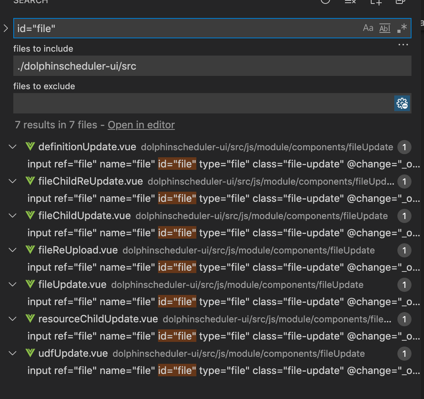Click Vue icon beside resourceChildUpdate.vue
The height and width of the screenshot is (399, 424).
30,319
